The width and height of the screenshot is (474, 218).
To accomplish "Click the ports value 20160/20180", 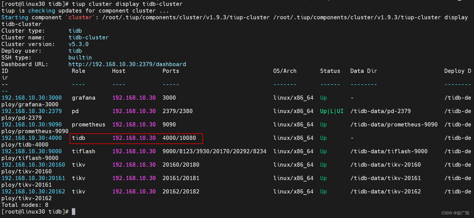I will (181, 165).
